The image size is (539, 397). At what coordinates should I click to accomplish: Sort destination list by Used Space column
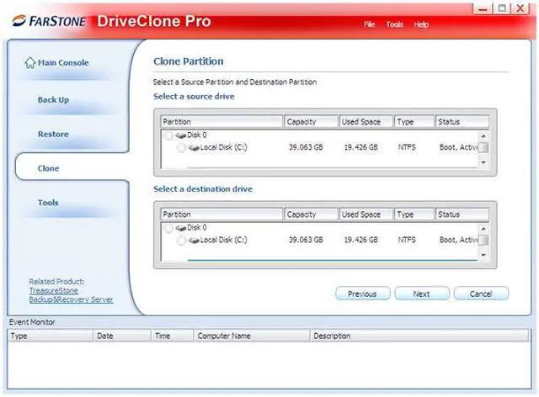click(x=366, y=214)
